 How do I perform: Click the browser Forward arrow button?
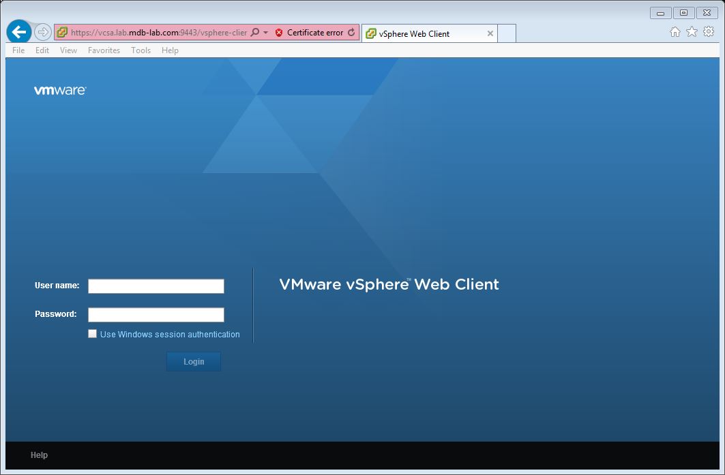[42, 32]
